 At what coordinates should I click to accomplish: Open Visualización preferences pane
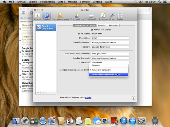[x=91, y=17]
